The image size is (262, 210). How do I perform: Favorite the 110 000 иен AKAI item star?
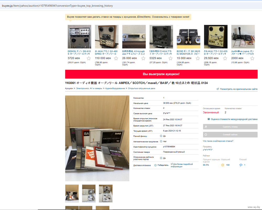(116, 58)
